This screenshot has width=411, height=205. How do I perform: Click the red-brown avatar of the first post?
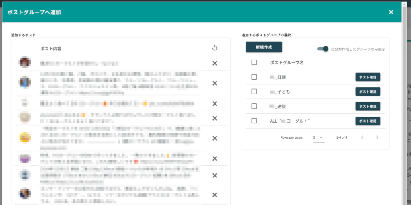click(25, 62)
